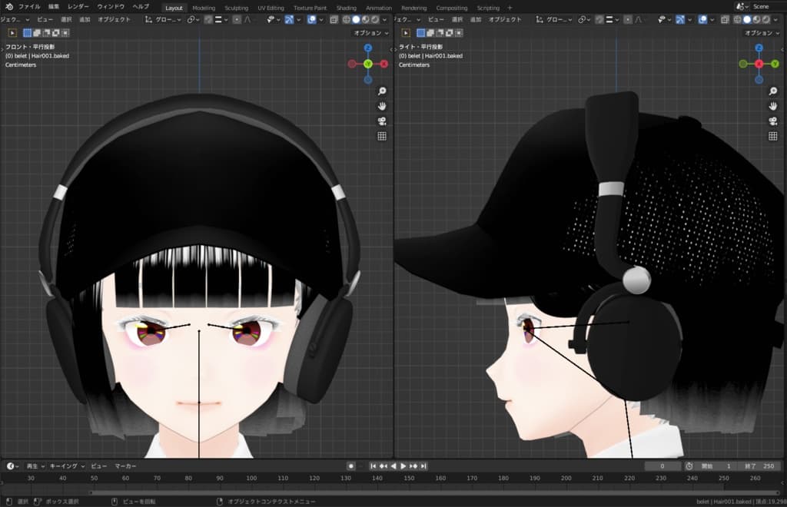Image resolution: width=787 pixels, height=507 pixels.
Task: Add a new workspace with plus button
Action: [x=510, y=8]
